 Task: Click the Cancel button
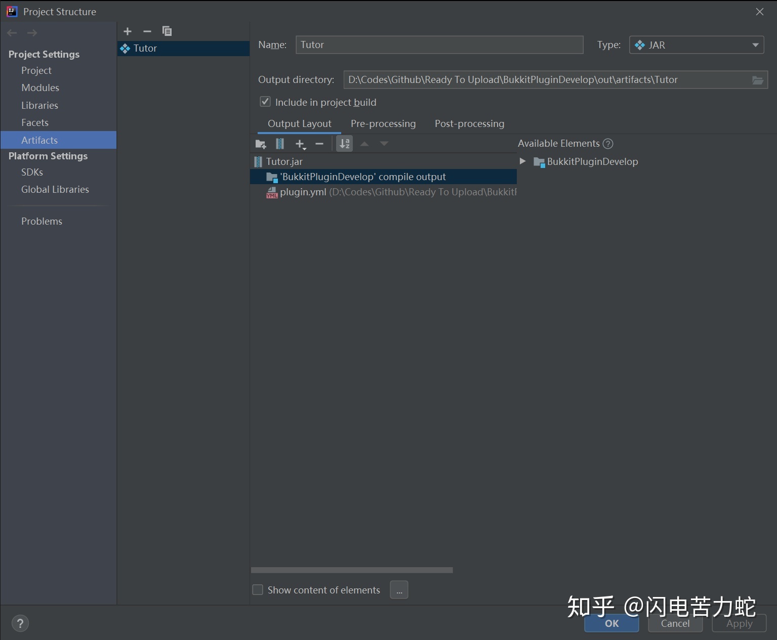[675, 623]
